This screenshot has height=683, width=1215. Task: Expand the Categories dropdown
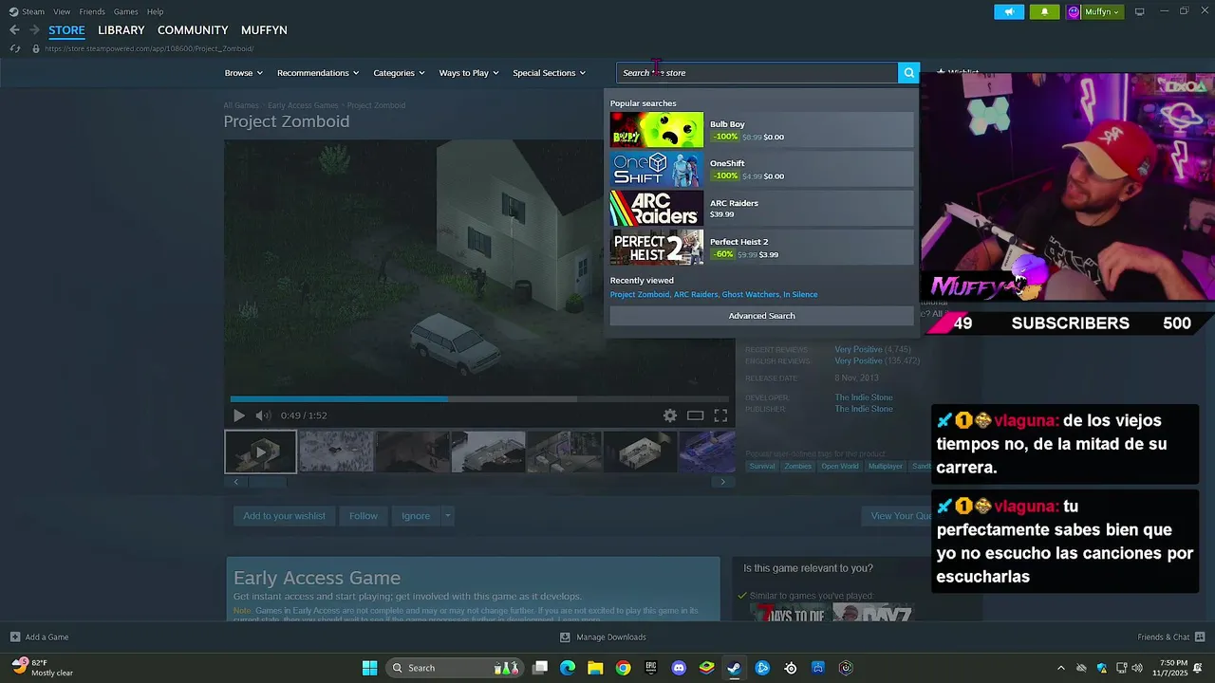[x=399, y=73]
